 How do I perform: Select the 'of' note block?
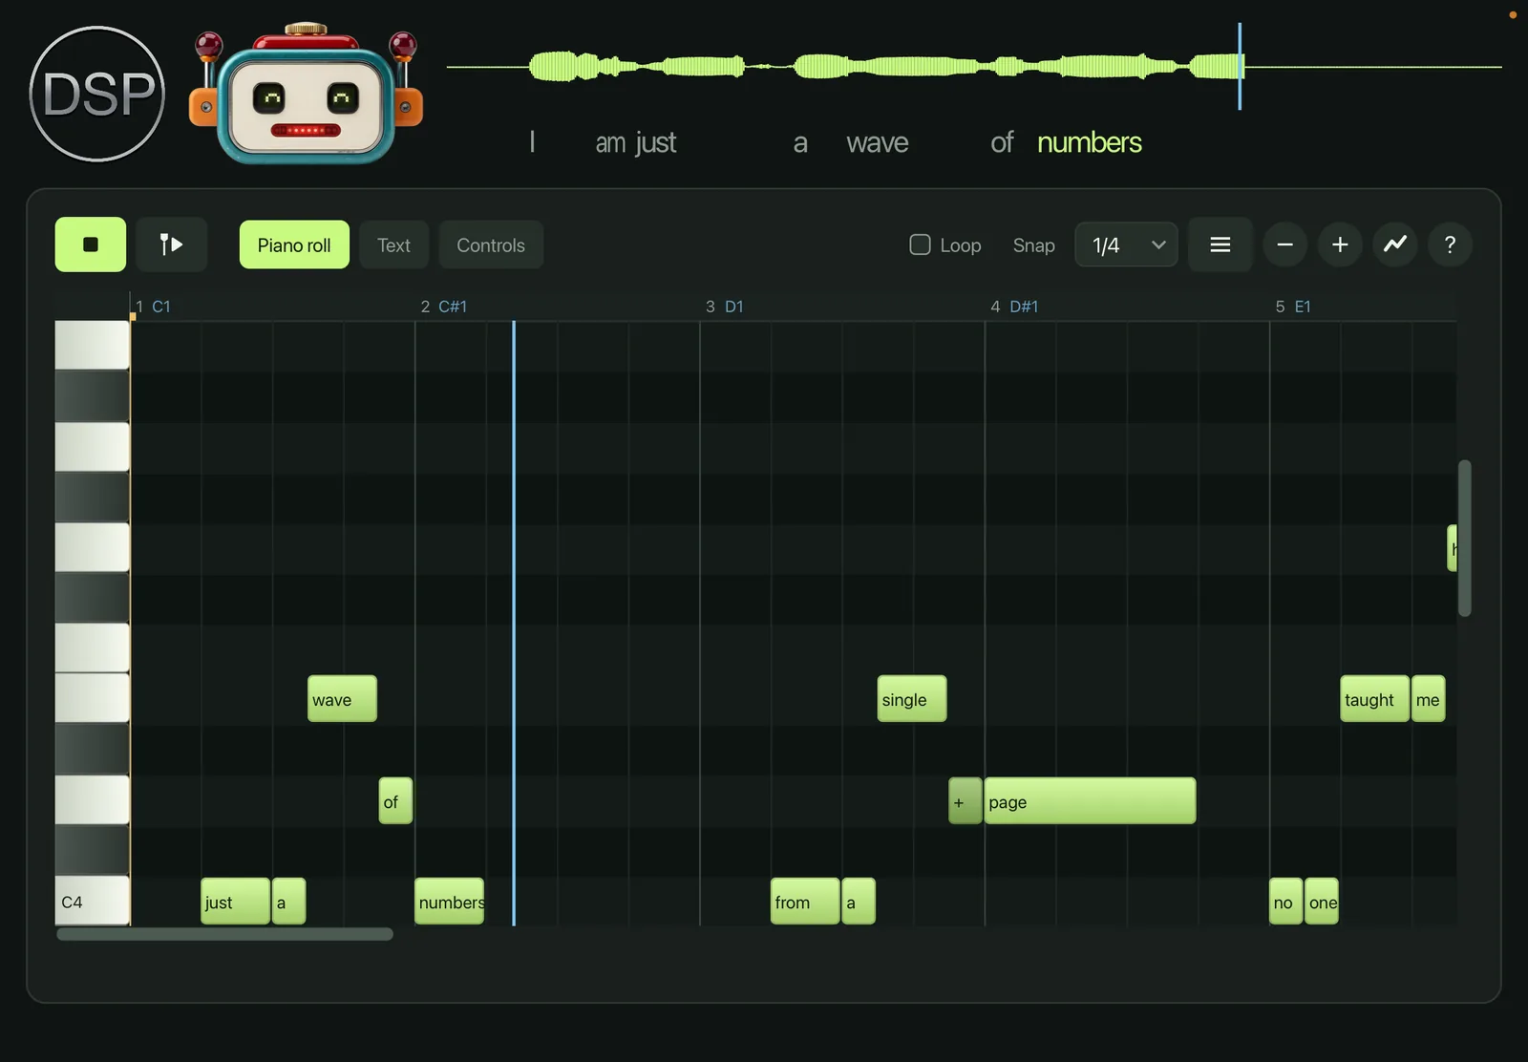tap(395, 801)
